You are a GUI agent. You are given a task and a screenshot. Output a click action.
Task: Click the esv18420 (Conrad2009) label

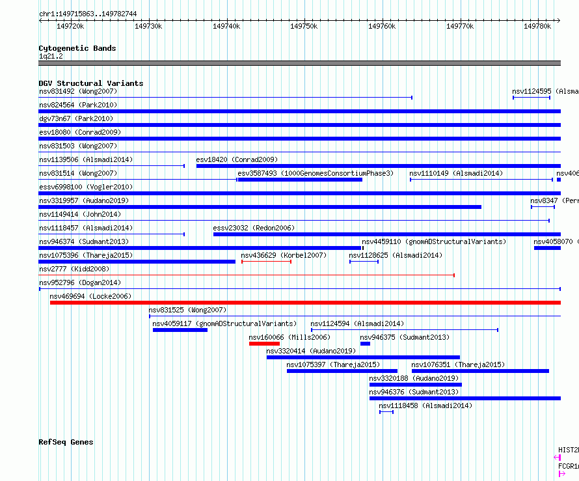[x=237, y=159]
